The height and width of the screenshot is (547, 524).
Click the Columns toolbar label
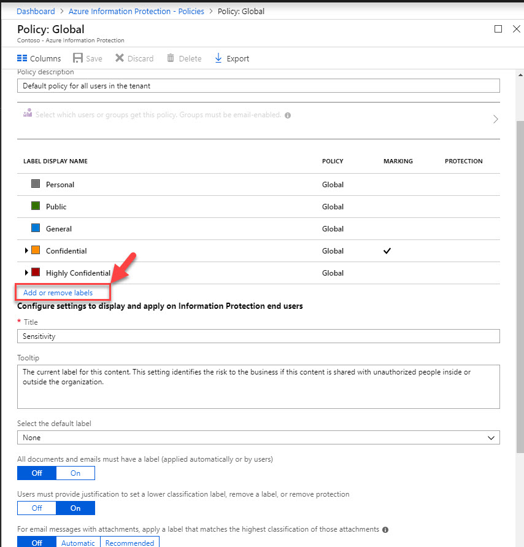tap(45, 58)
